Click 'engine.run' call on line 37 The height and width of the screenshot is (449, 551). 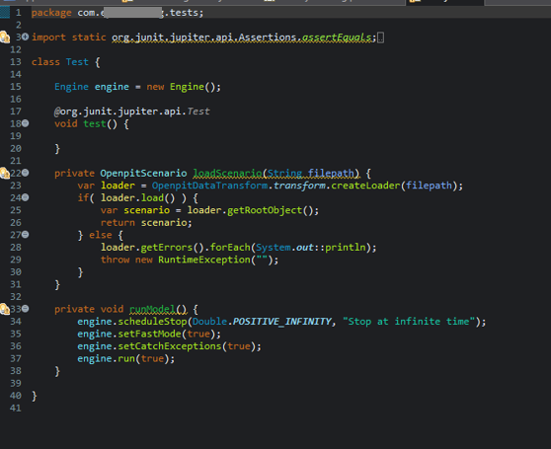106,359
